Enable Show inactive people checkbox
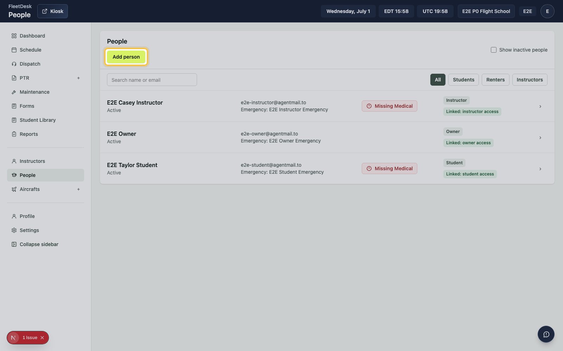The image size is (563, 351). (x=494, y=50)
